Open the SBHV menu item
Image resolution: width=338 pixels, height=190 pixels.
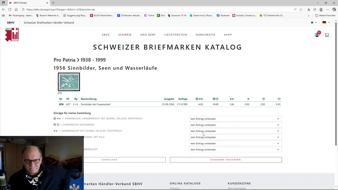(106, 35)
